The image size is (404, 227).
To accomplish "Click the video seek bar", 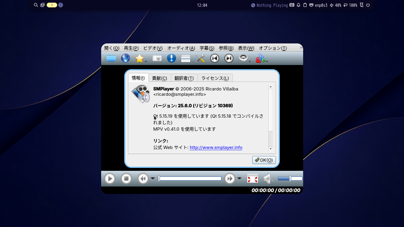I will pyautogui.click(x=190, y=179).
